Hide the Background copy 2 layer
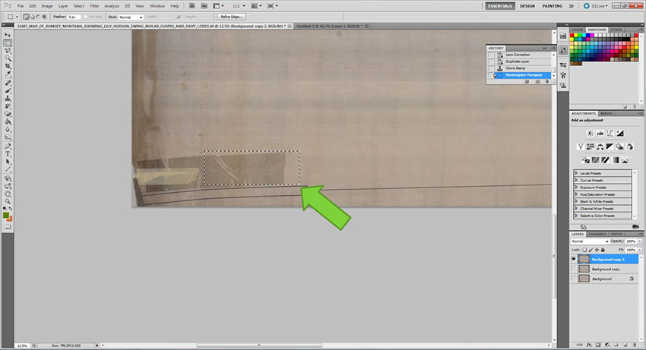646x350 pixels. [574, 259]
